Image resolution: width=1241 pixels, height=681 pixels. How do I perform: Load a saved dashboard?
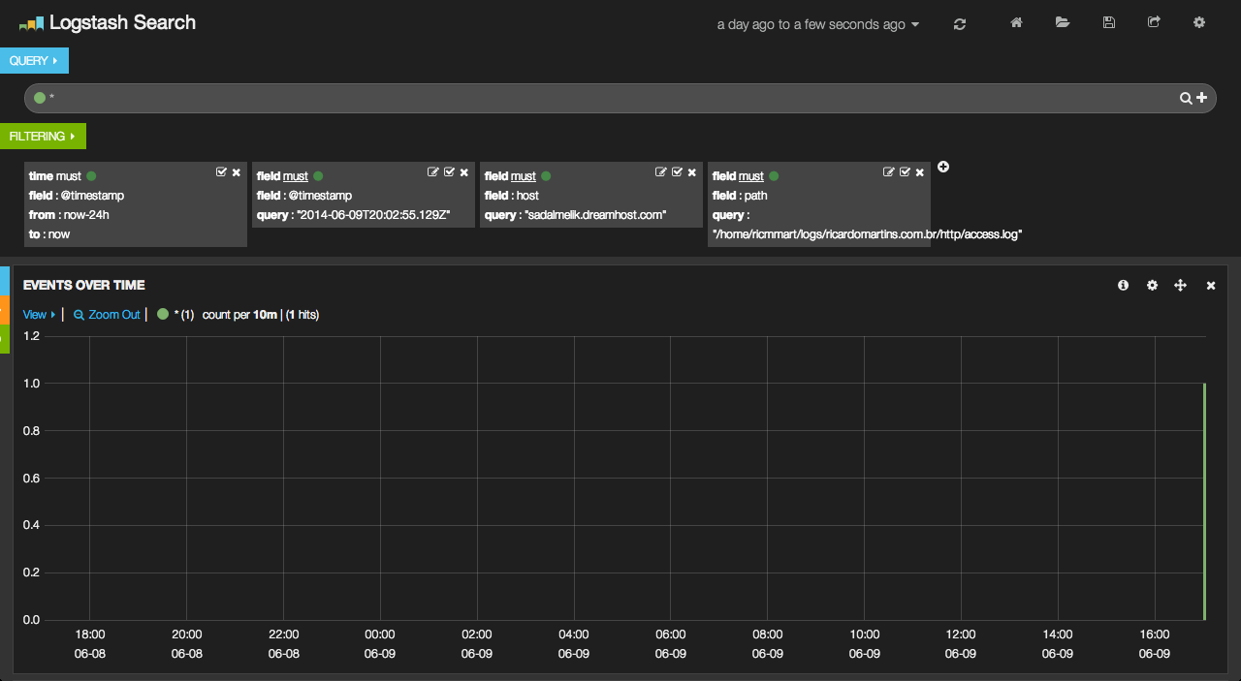(x=1062, y=23)
